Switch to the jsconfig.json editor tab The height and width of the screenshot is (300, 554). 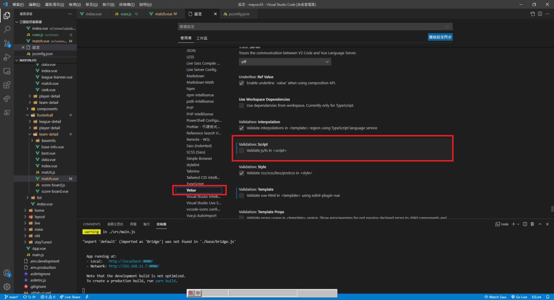coord(236,14)
